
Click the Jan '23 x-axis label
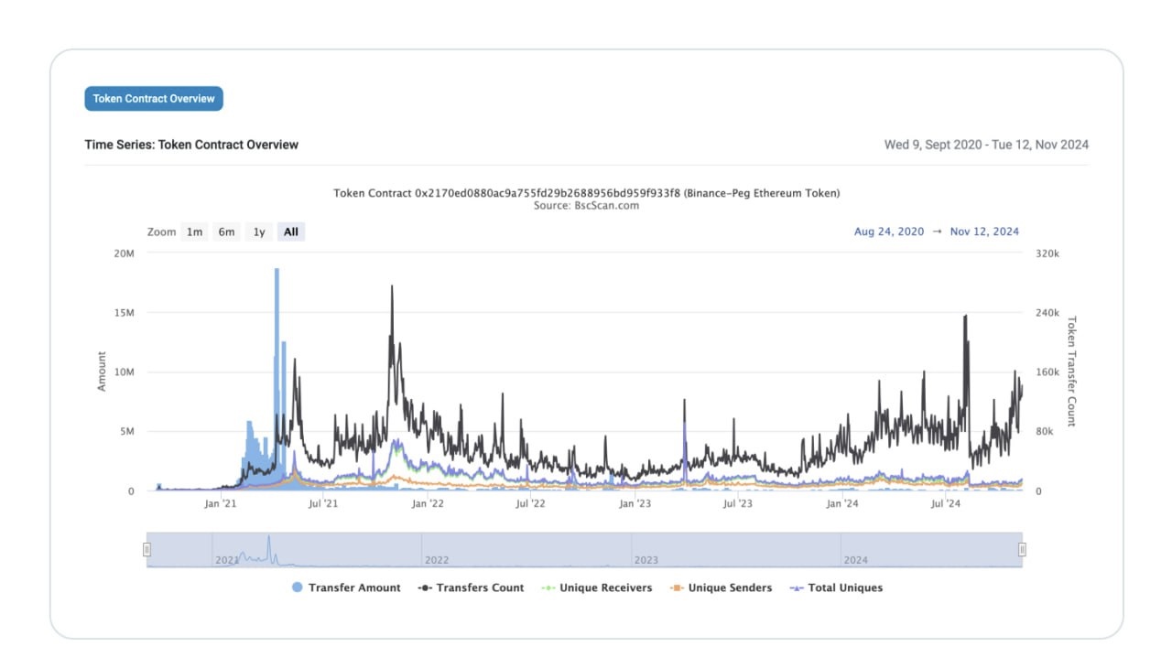[635, 503]
